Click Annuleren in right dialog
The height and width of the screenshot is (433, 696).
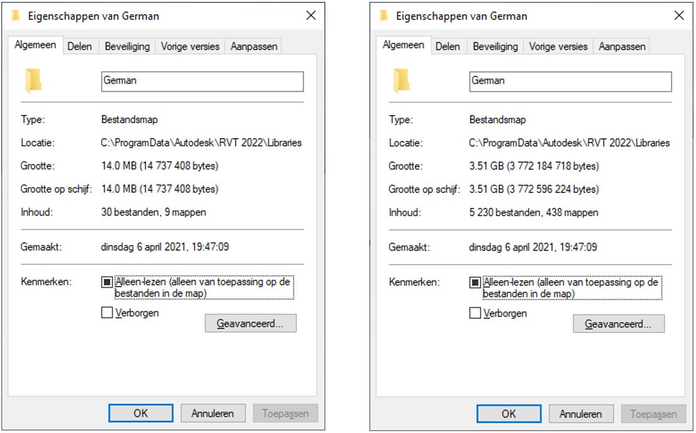pos(581,414)
